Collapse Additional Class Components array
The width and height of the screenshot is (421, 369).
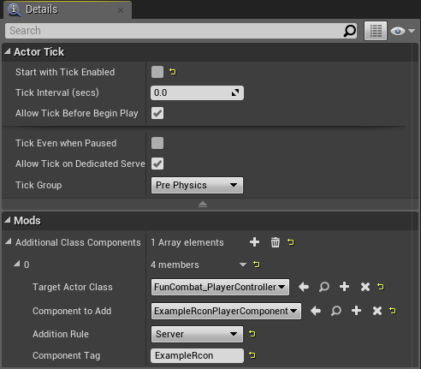tap(9, 242)
